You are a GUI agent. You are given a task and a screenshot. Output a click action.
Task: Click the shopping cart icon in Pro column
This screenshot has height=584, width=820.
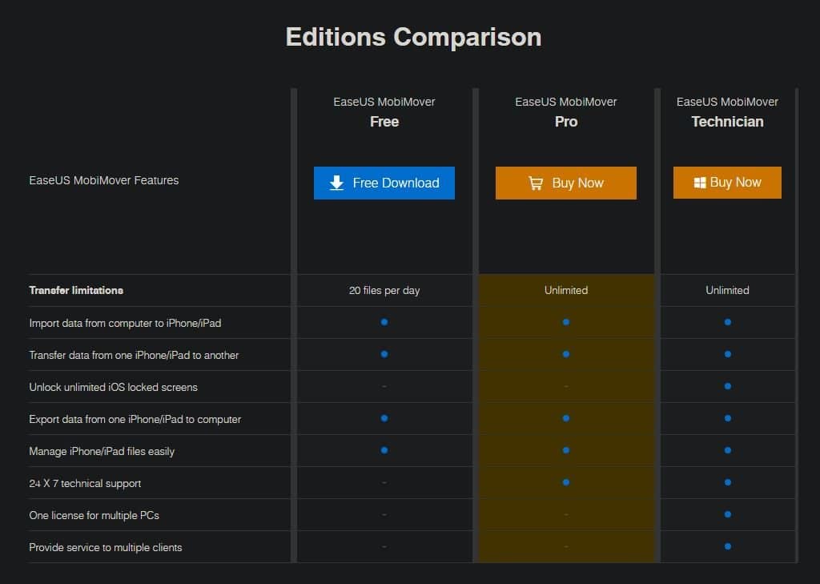[536, 183]
